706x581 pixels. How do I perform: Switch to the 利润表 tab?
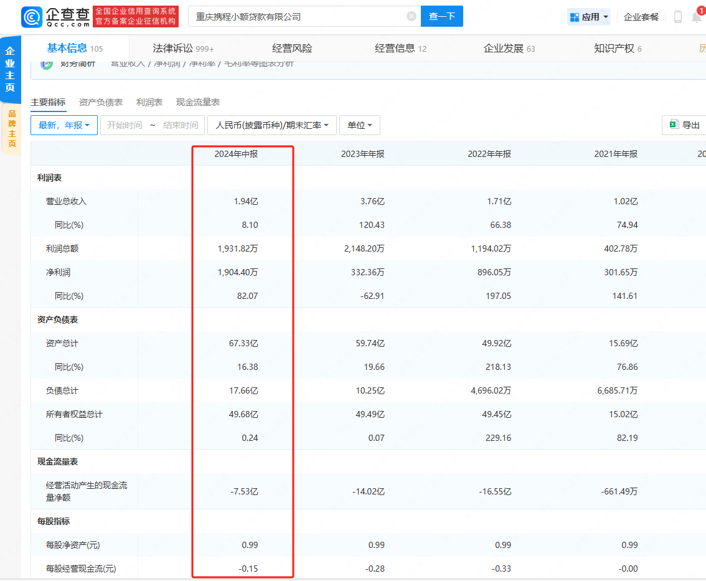[x=149, y=102]
